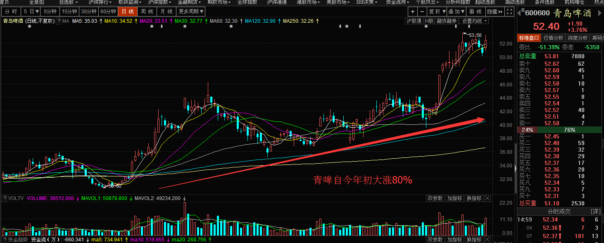Switch to the 5分钟 period tab
604x243 pixels.
50,12
